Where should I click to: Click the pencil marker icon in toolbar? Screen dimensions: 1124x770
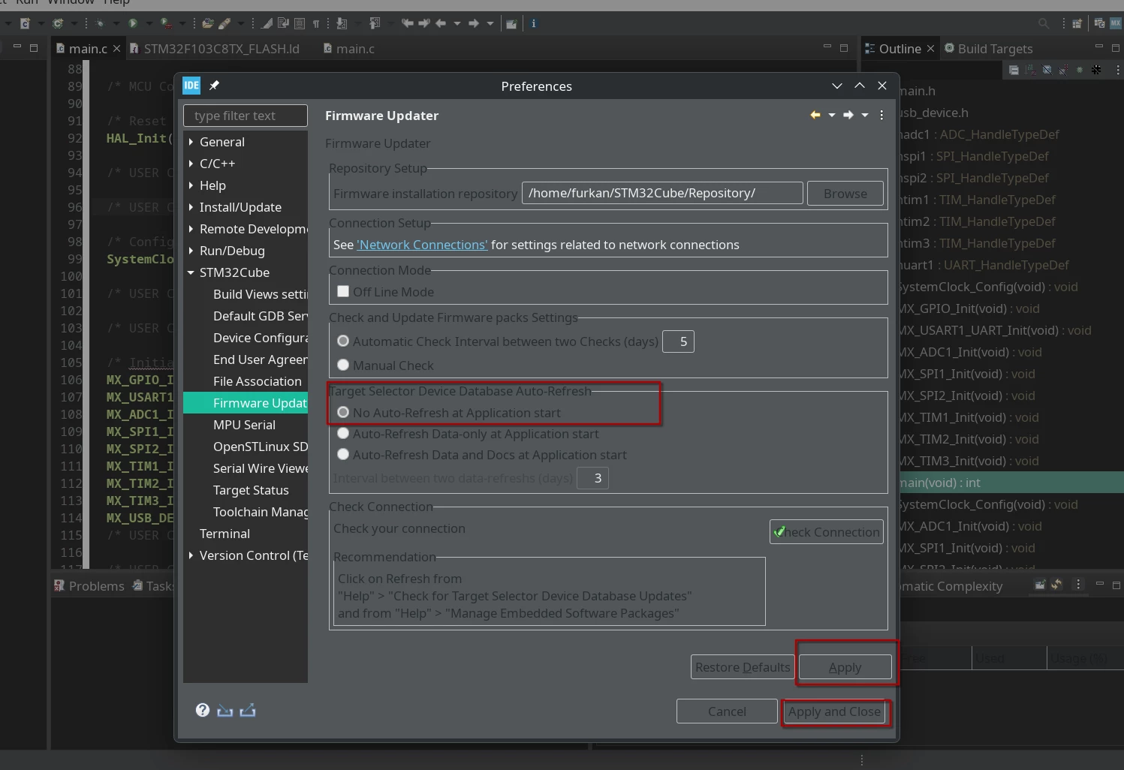click(x=224, y=23)
